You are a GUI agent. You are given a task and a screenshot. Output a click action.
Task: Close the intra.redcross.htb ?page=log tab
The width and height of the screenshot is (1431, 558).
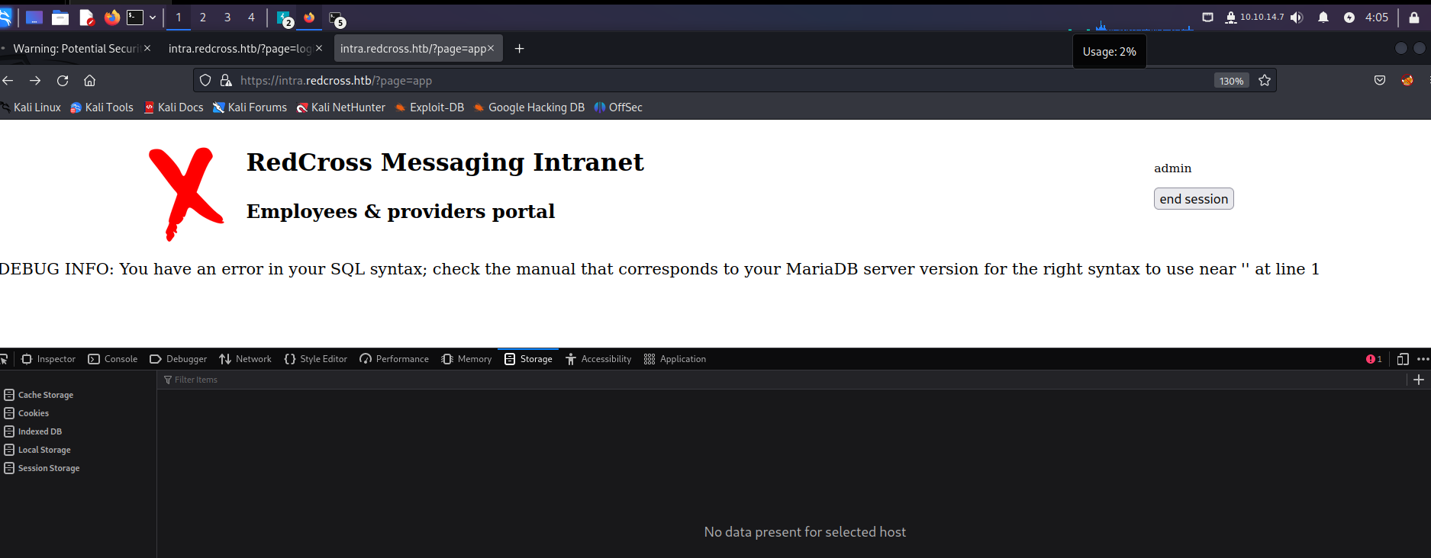tap(319, 48)
